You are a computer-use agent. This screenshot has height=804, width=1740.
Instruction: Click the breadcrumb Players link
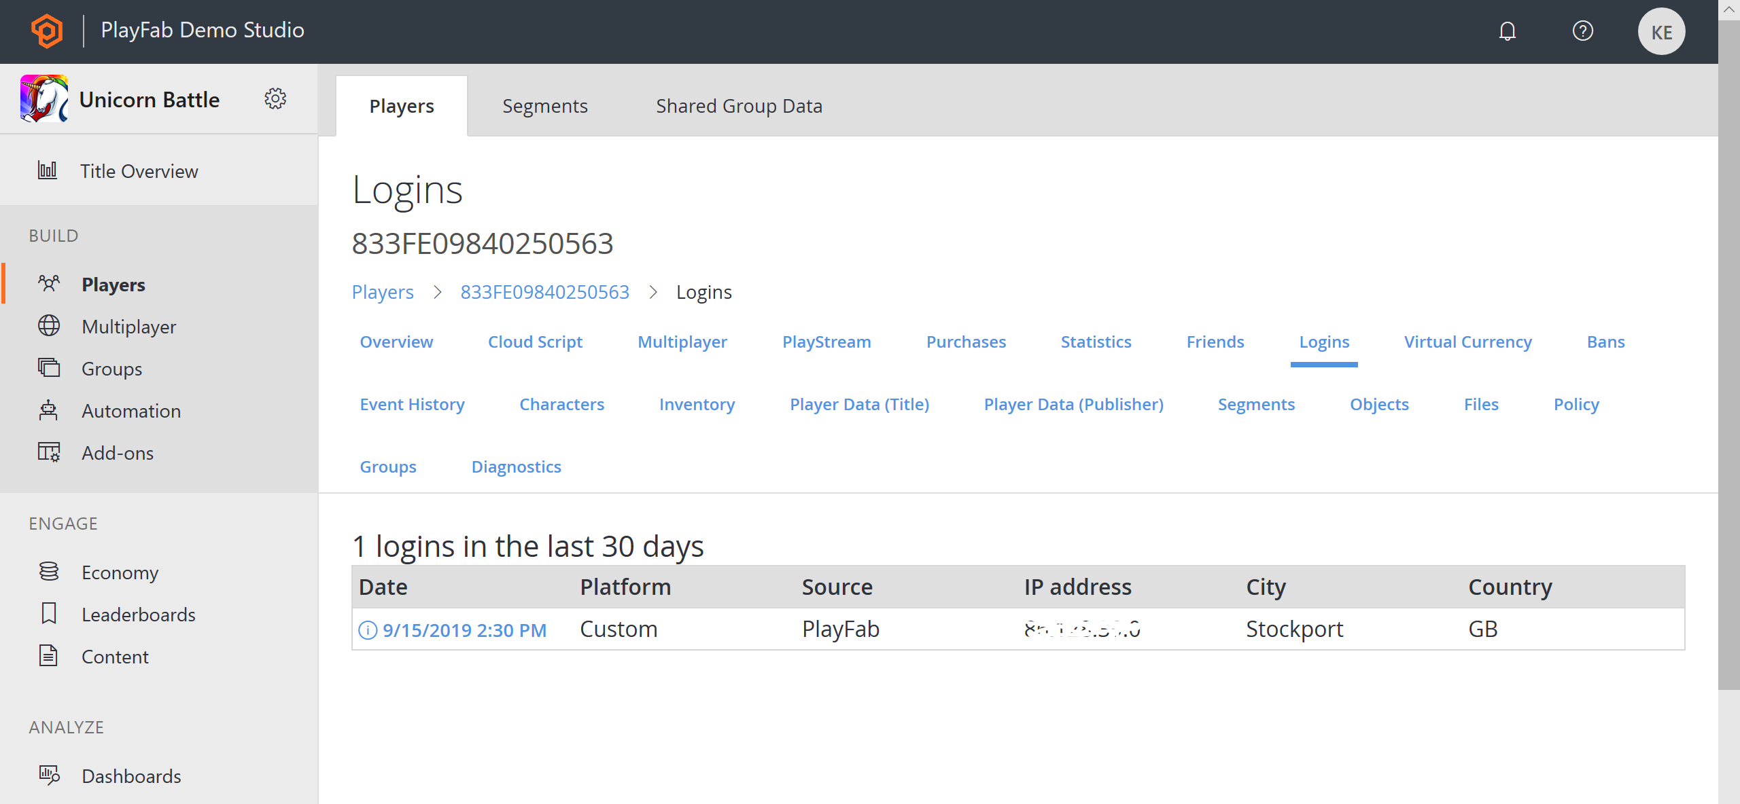point(383,292)
